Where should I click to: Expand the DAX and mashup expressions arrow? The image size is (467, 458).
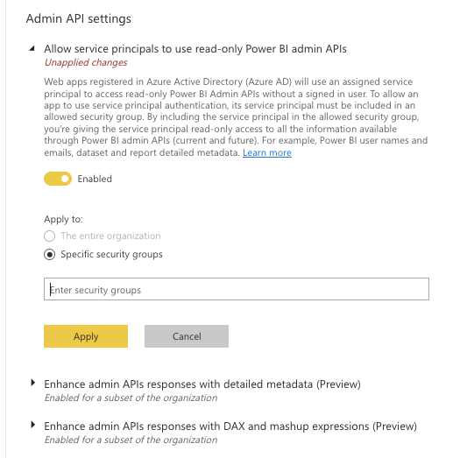coord(32,425)
